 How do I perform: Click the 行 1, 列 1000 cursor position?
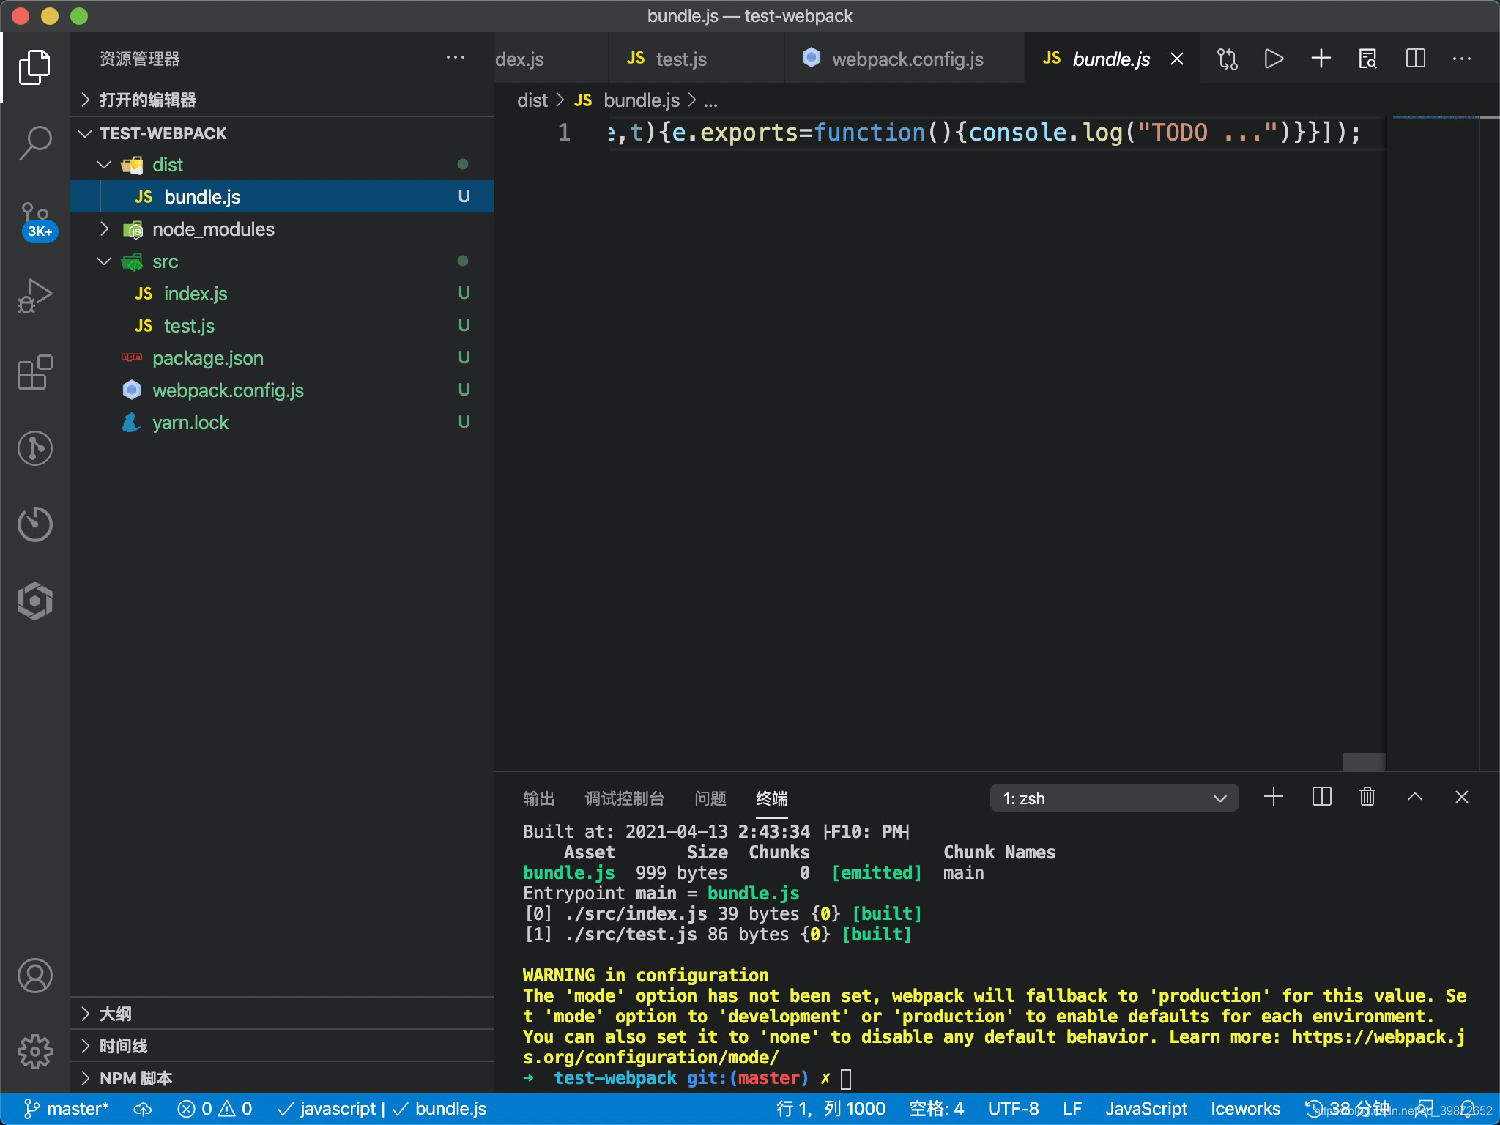(x=831, y=1109)
